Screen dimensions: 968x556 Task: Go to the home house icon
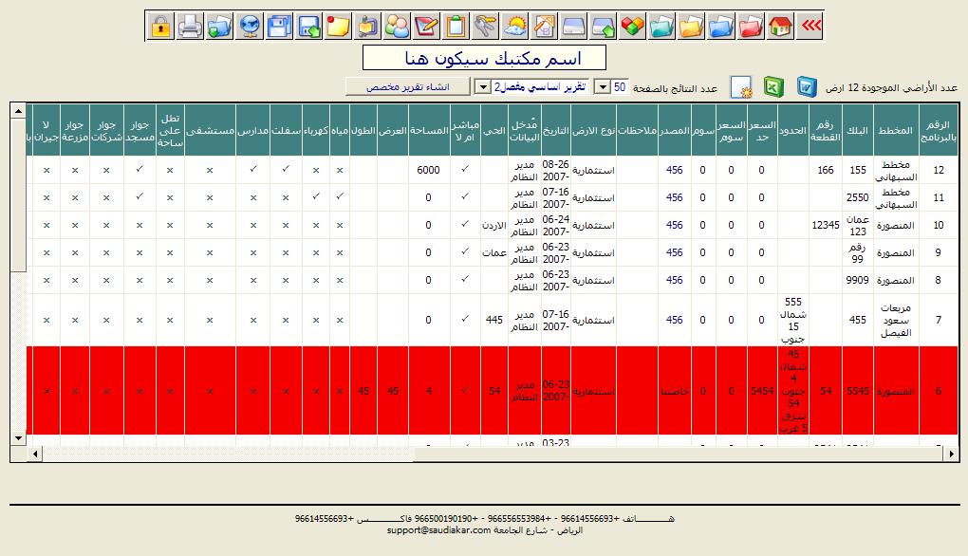pos(780,27)
